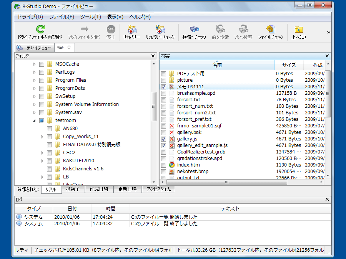Click the testroom folder icon in tree
The width and height of the screenshot is (346, 259).
point(50,120)
